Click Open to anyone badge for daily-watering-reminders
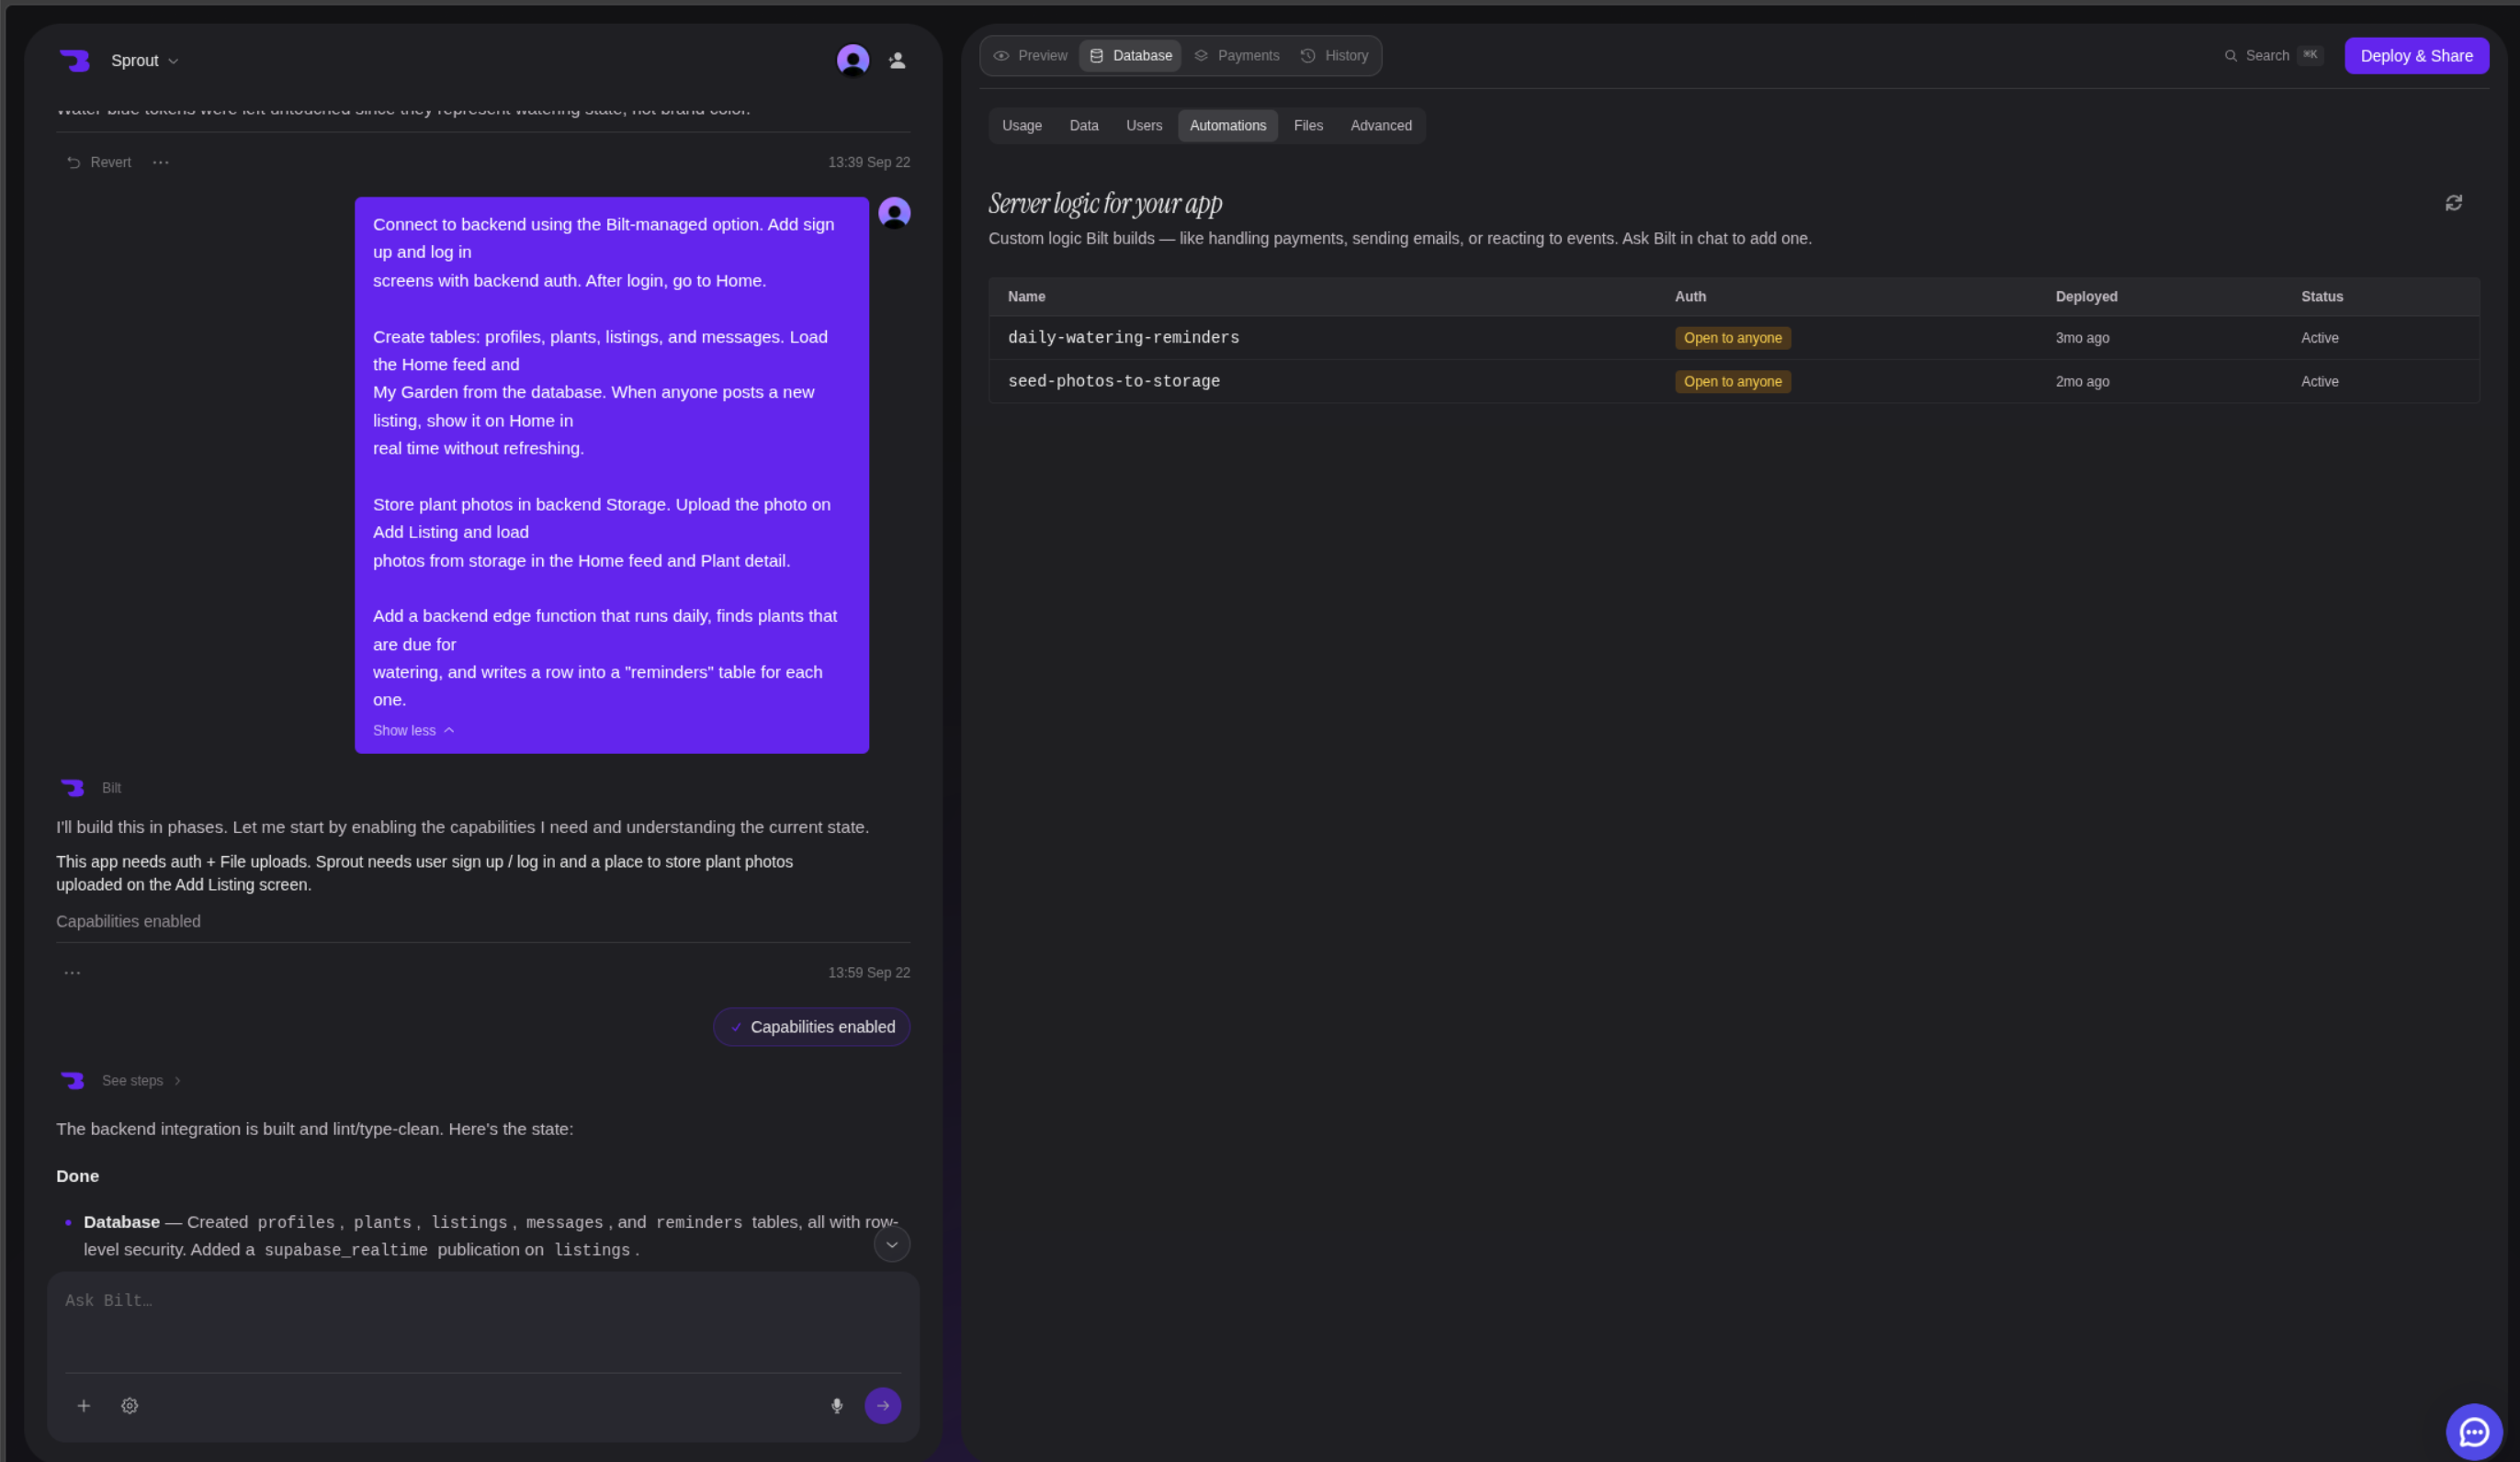 (x=1733, y=338)
